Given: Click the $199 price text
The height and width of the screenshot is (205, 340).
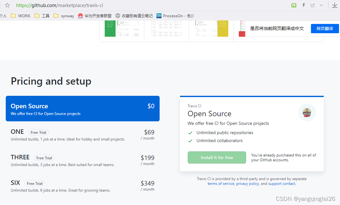Looking at the screenshot, I should coord(147,158).
